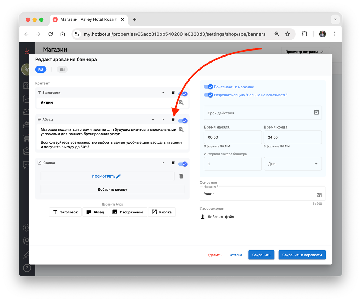This screenshot has width=361, height=301.
Task: Edit the Время начала 00:00 field
Action: pos(233,137)
